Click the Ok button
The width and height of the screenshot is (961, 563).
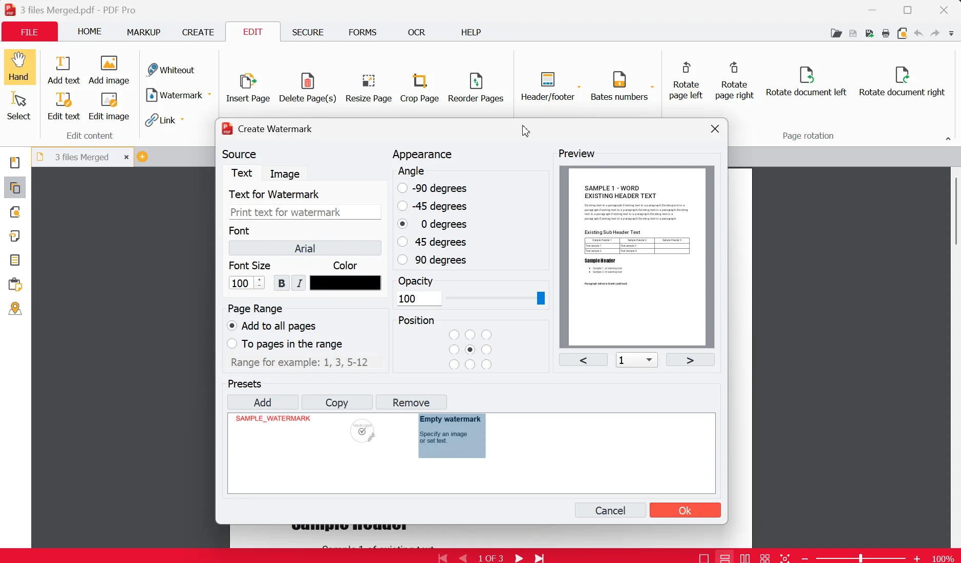click(685, 510)
